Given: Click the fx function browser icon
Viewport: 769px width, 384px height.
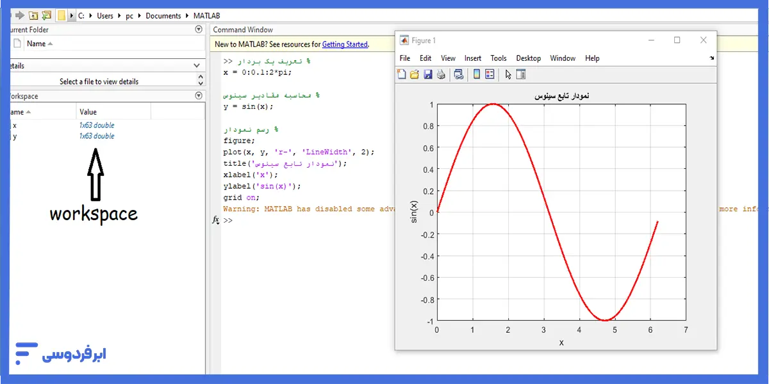Looking at the screenshot, I should (215, 220).
